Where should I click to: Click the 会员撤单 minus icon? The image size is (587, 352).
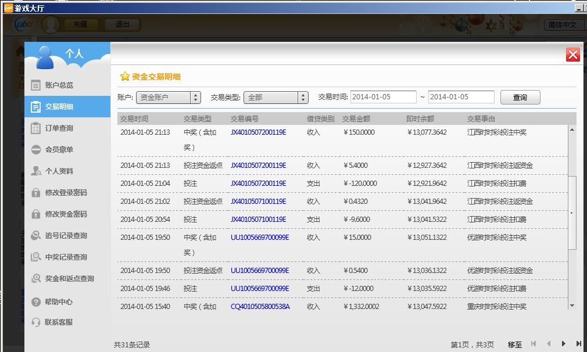click(36, 150)
